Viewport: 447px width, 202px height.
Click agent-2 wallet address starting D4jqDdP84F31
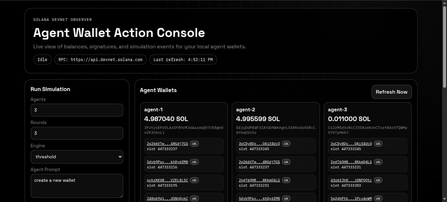click(276, 130)
